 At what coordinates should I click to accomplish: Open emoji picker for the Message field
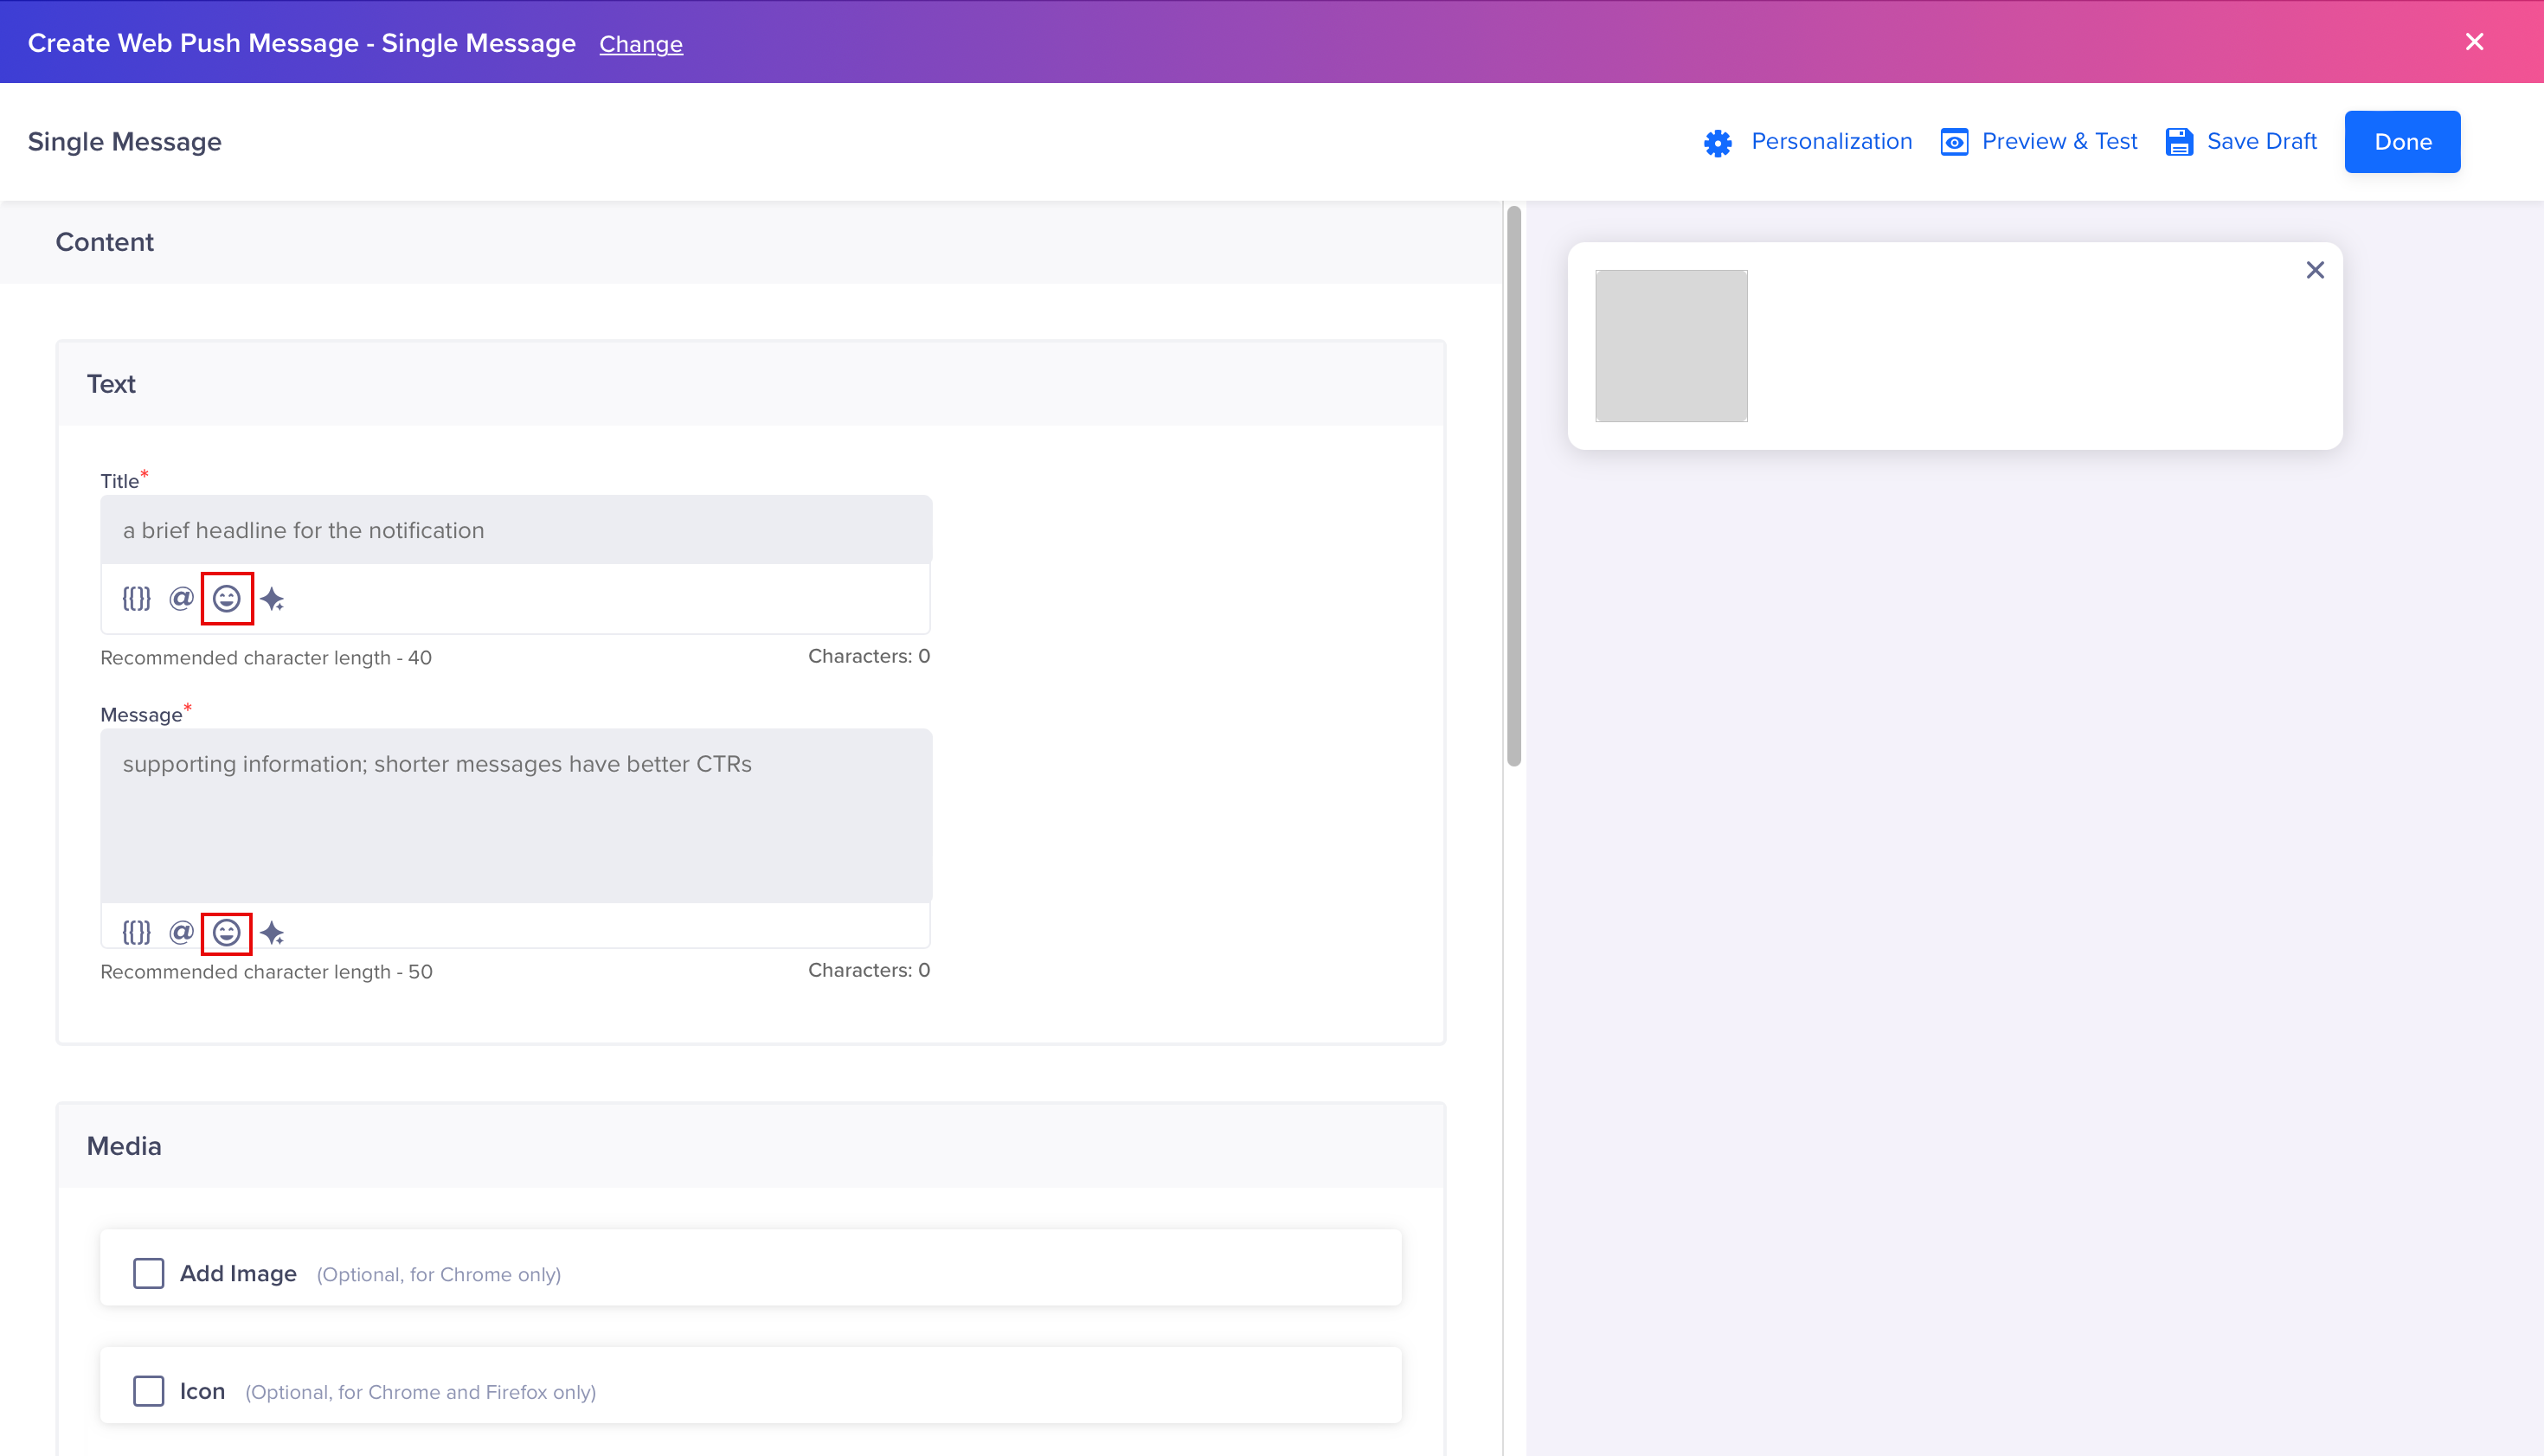(x=227, y=933)
